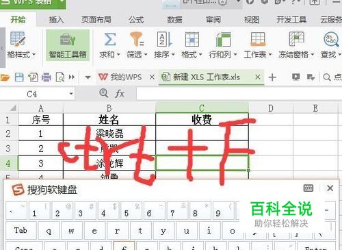
Task: Close the 搜狗软键盘 panel
Action: click(x=330, y=188)
